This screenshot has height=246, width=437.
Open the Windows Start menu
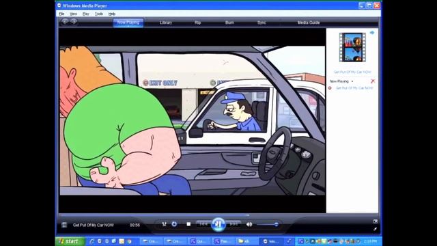coord(70,241)
